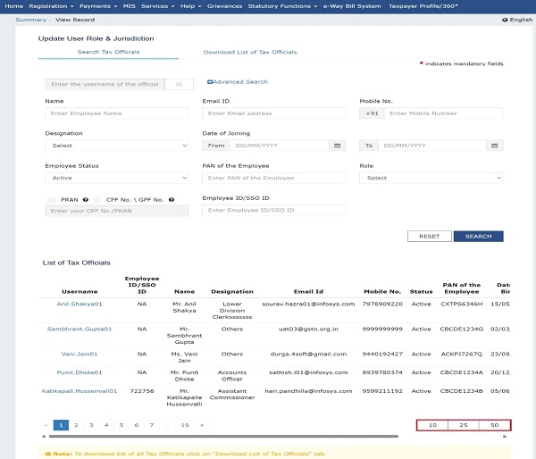The width and height of the screenshot is (536, 459).
Task: Open the Sambhrant.Gupta01 username link
Action: pos(80,329)
